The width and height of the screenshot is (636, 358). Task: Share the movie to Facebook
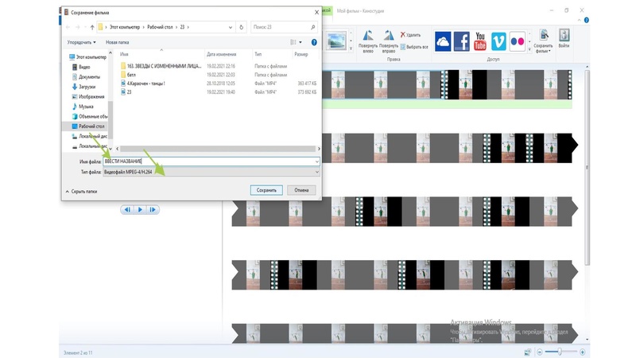pyautogui.click(x=462, y=41)
